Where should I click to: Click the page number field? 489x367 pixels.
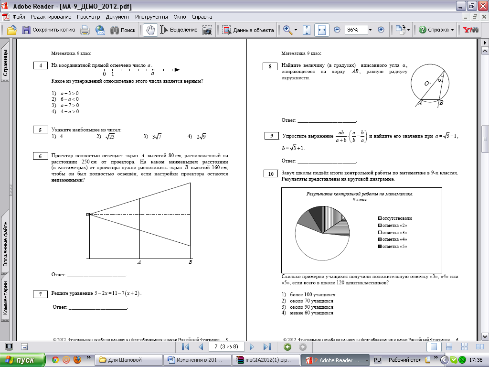227,347
